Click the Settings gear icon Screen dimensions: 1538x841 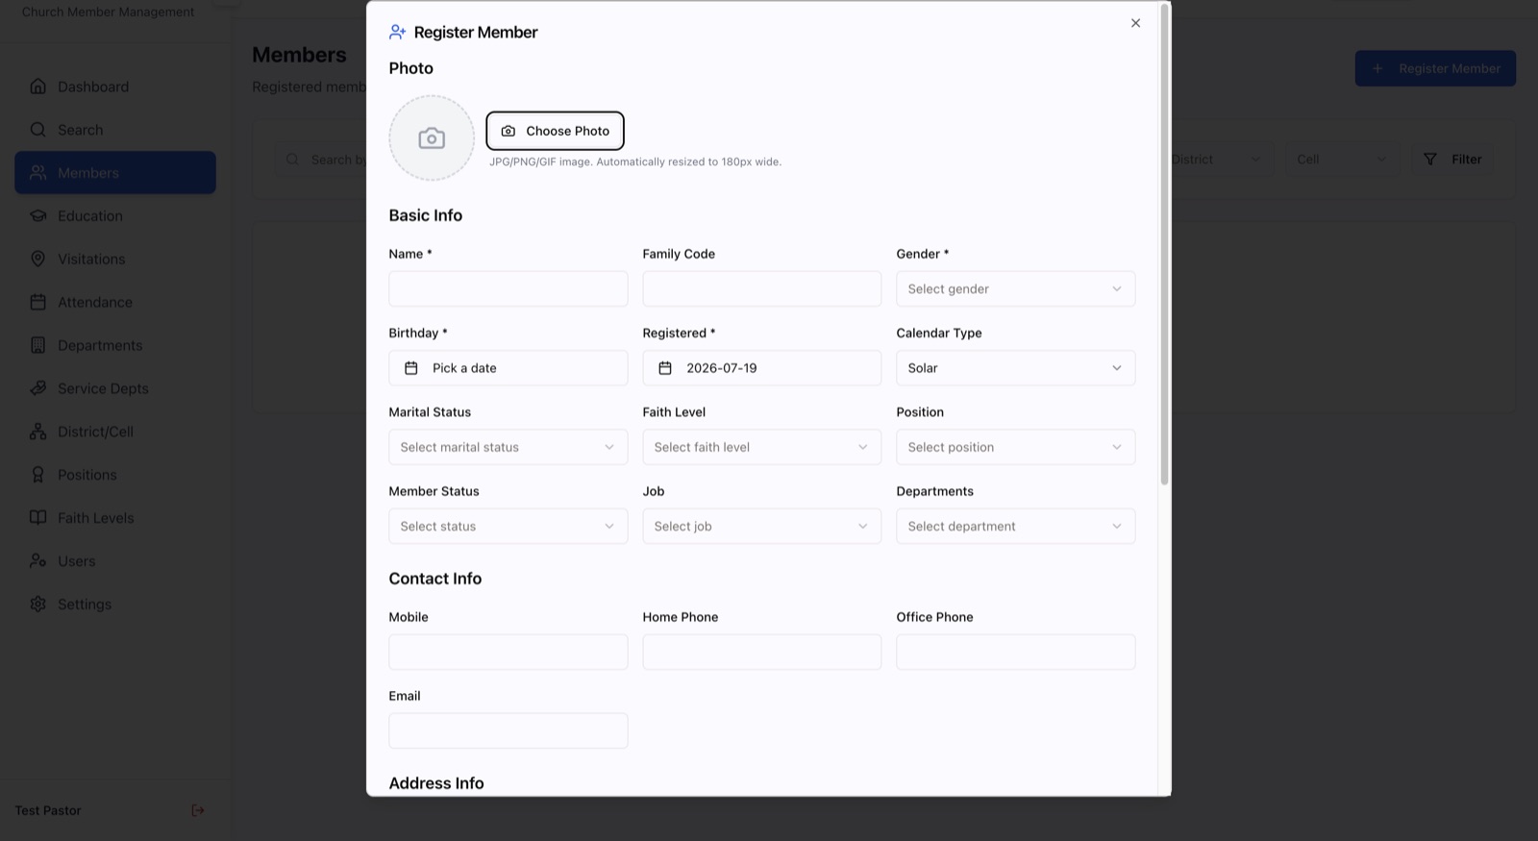point(37,605)
